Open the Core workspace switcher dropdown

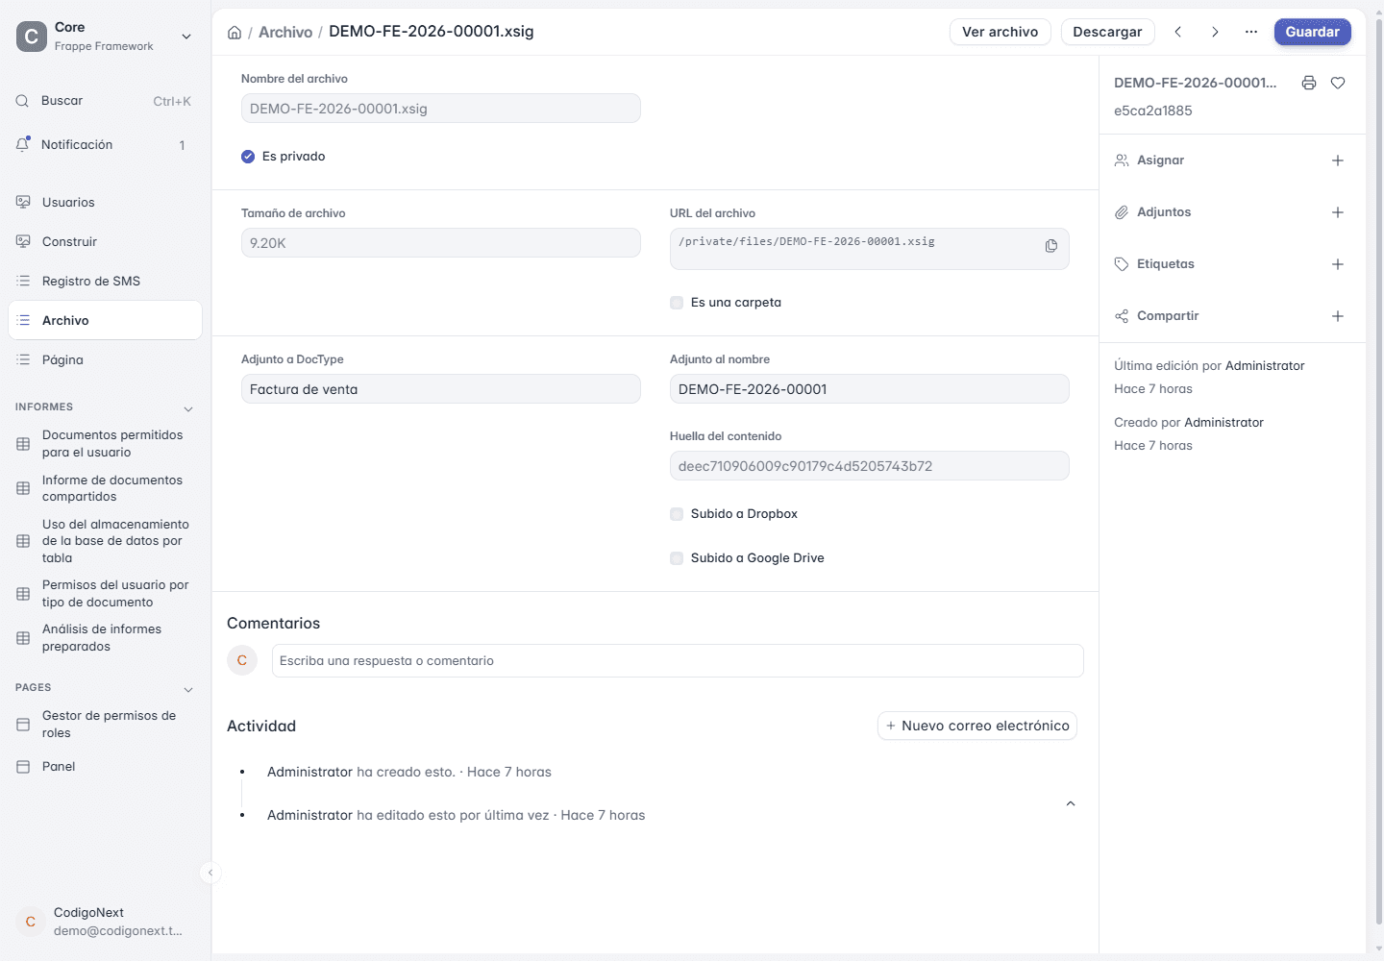coord(186,37)
